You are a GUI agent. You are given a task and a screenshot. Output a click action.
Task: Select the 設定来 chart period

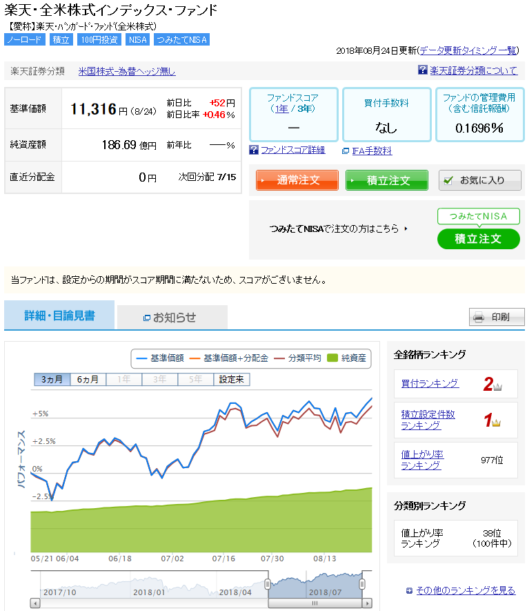point(232,379)
